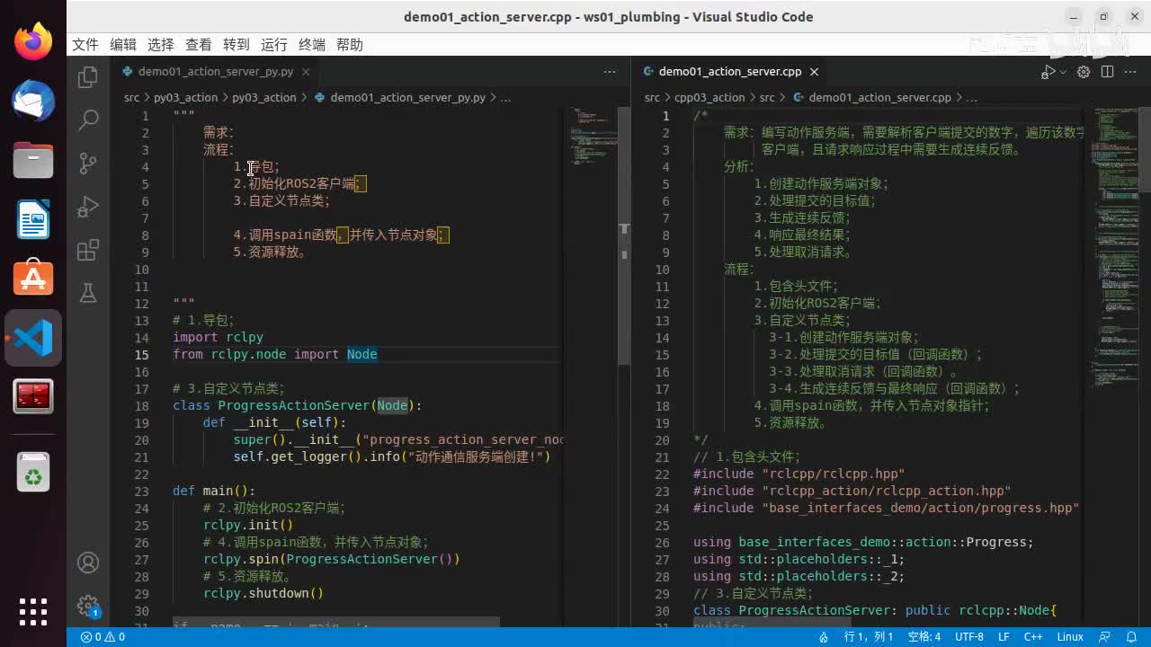Open the Explorer view in activity bar
This screenshot has height=647, width=1151.
pyautogui.click(x=88, y=78)
